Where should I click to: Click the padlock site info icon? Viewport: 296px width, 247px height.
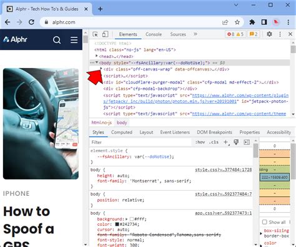46,22
